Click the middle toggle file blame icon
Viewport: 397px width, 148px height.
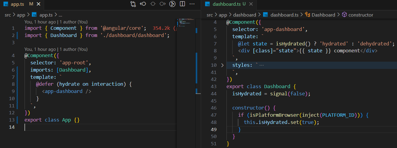point(153,4)
